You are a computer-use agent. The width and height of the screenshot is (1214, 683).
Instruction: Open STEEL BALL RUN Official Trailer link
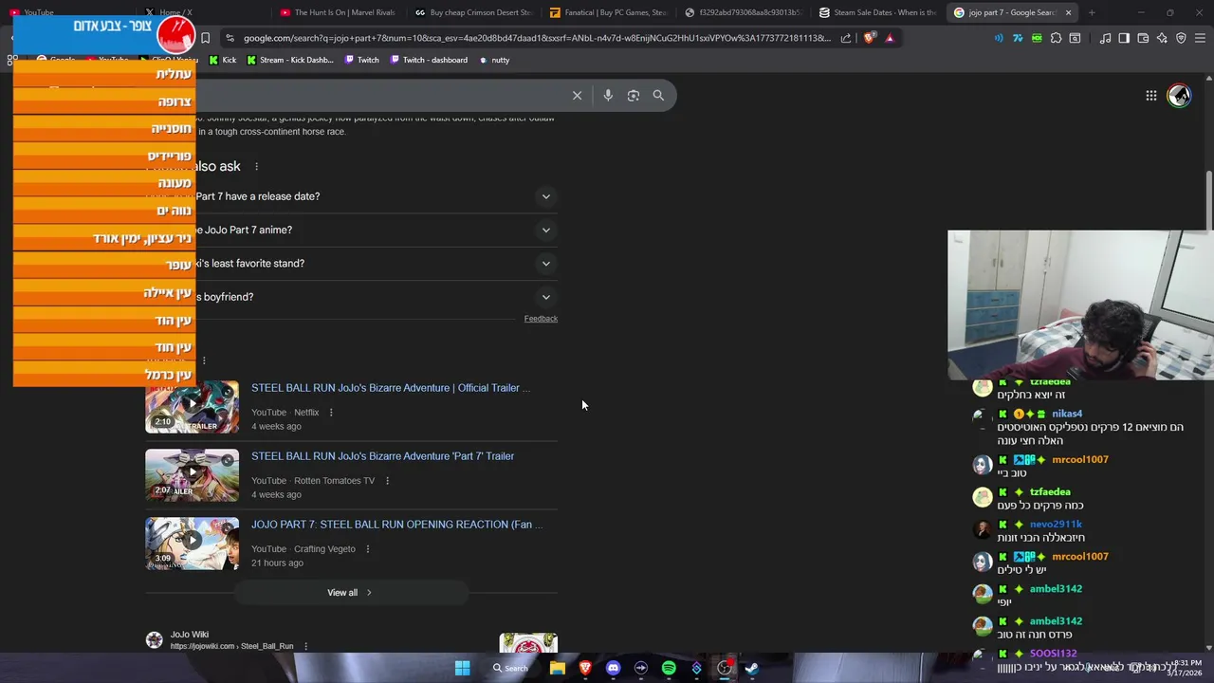(x=391, y=388)
